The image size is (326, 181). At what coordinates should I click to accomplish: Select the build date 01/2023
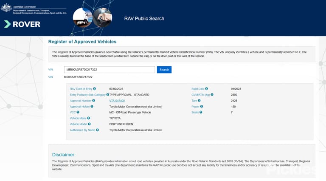coord(236,89)
